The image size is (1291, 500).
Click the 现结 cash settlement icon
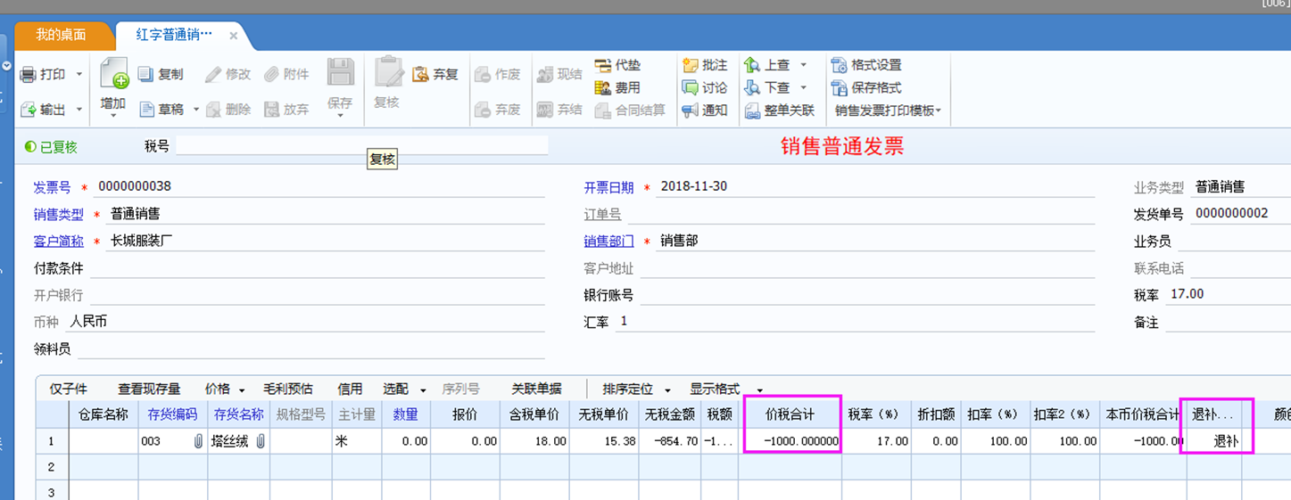click(545, 74)
